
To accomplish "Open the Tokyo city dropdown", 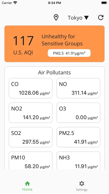I will click(78, 18).
